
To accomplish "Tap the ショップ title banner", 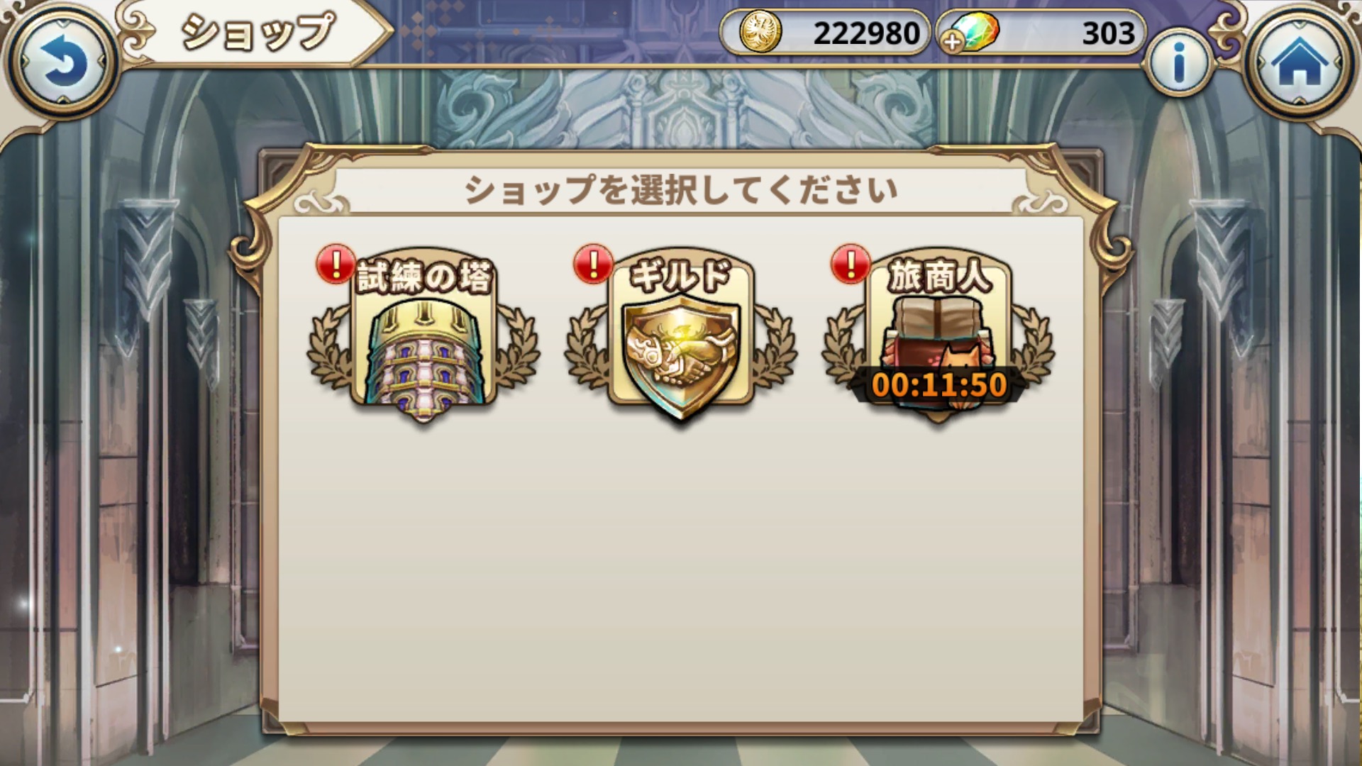I will click(257, 33).
